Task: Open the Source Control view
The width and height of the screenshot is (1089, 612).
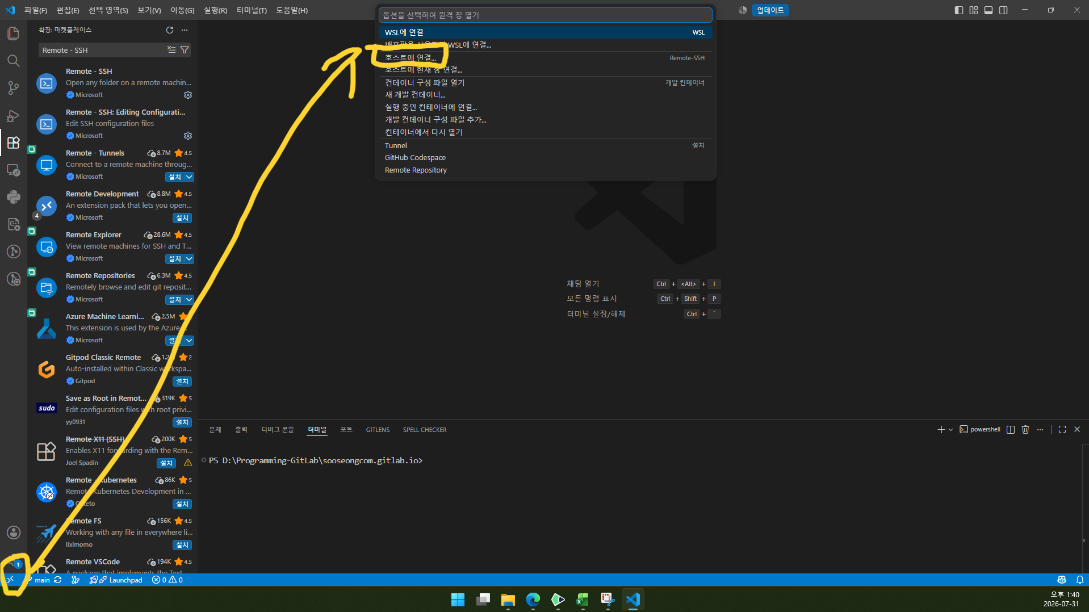Action: coord(14,88)
